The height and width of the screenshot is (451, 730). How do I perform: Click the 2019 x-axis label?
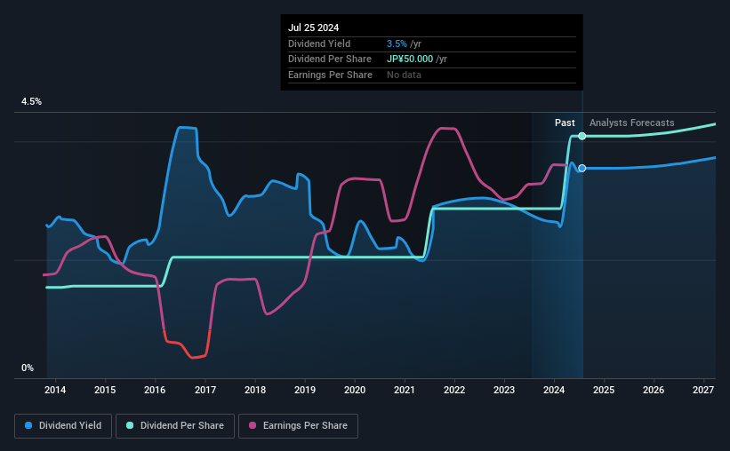click(x=305, y=390)
